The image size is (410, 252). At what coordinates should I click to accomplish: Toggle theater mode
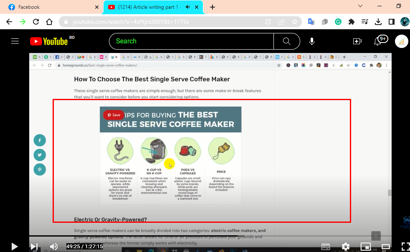(386, 247)
